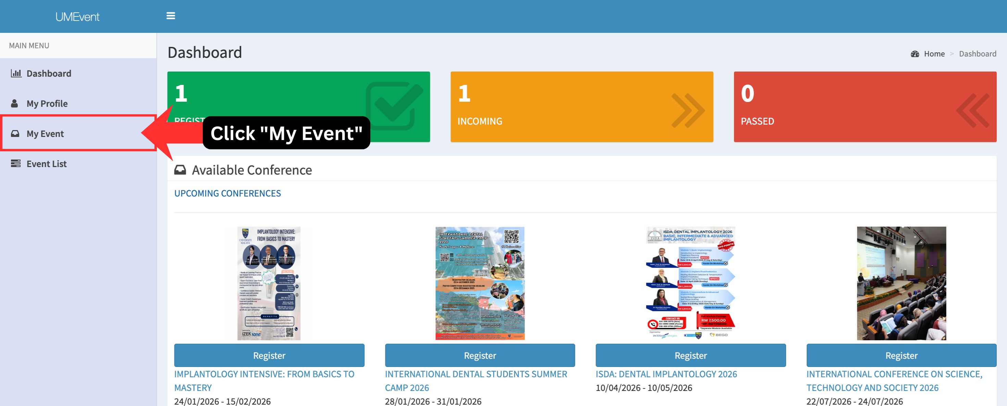This screenshot has width=1007, height=406.
Task: Register for ISDA Dental Implantology 2026
Action: click(x=691, y=355)
